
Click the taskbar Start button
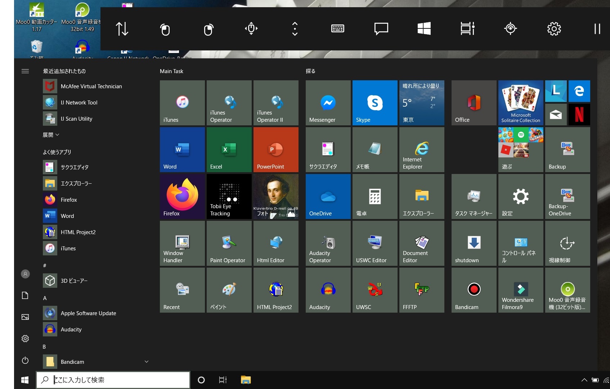tap(25, 380)
